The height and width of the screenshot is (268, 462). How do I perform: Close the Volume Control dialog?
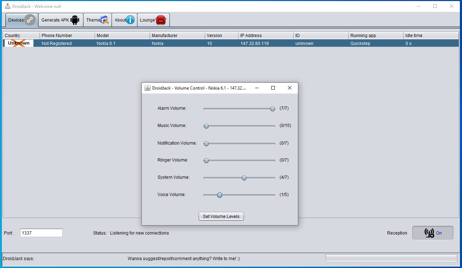pyautogui.click(x=290, y=88)
